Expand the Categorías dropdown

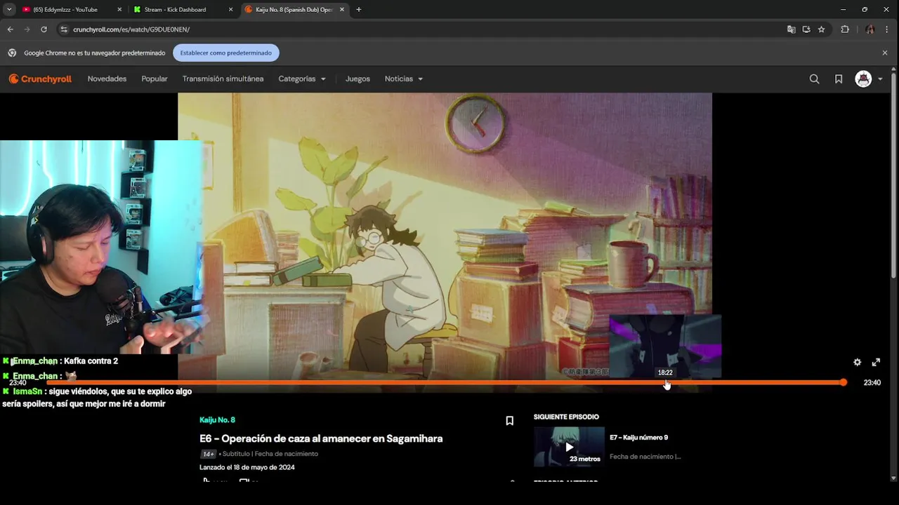[x=302, y=79]
